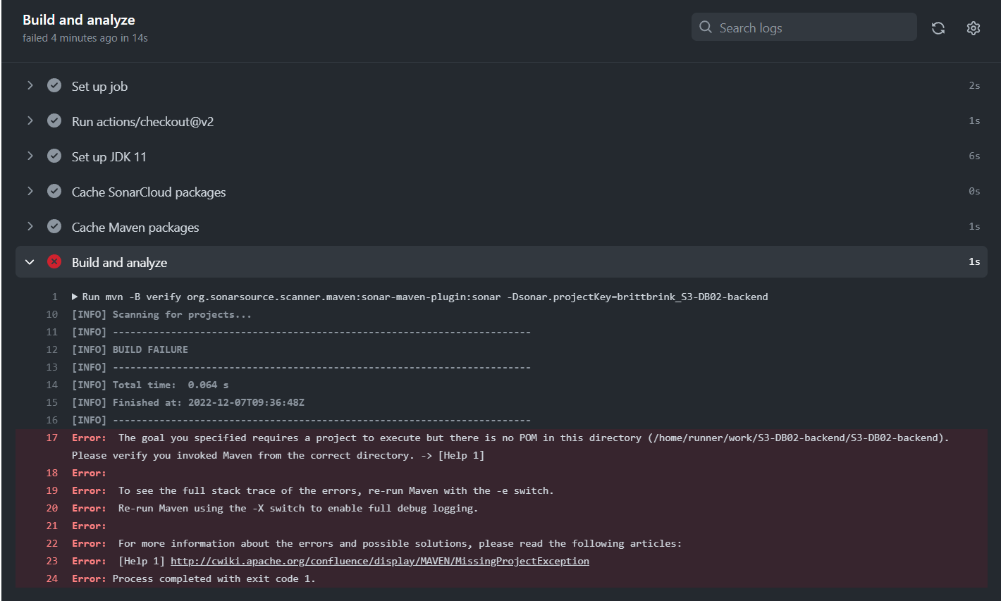Image resolution: width=1001 pixels, height=601 pixels.
Task: Click line number 17 in the error log
Action: pyautogui.click(x=51, y=437)
